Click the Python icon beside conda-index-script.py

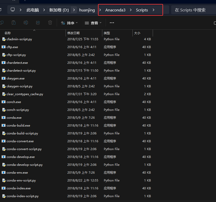(4, 196)
